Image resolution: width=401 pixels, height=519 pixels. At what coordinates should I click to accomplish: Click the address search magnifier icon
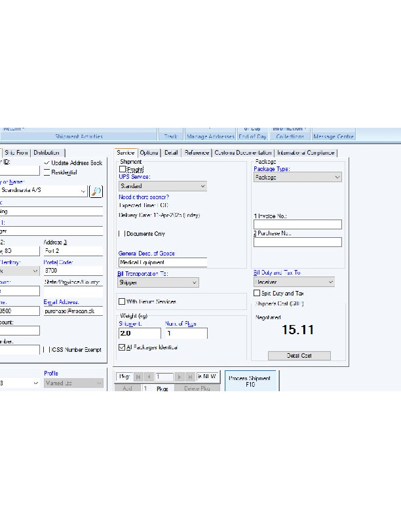[x=97, y=191]
